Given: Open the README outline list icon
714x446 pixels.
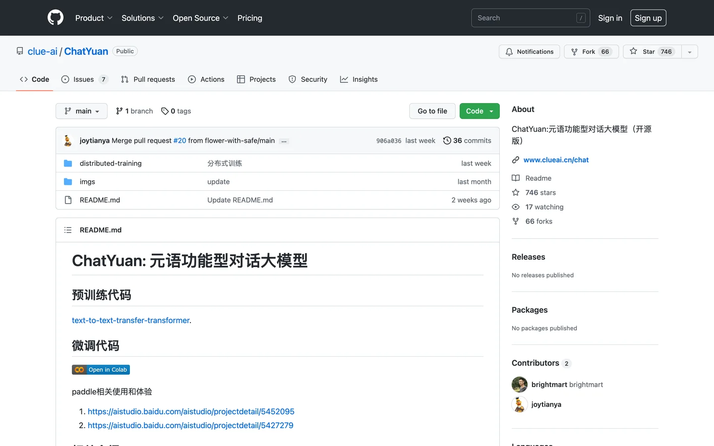Looking at the screenshot, I should click(x=68, y=230).
